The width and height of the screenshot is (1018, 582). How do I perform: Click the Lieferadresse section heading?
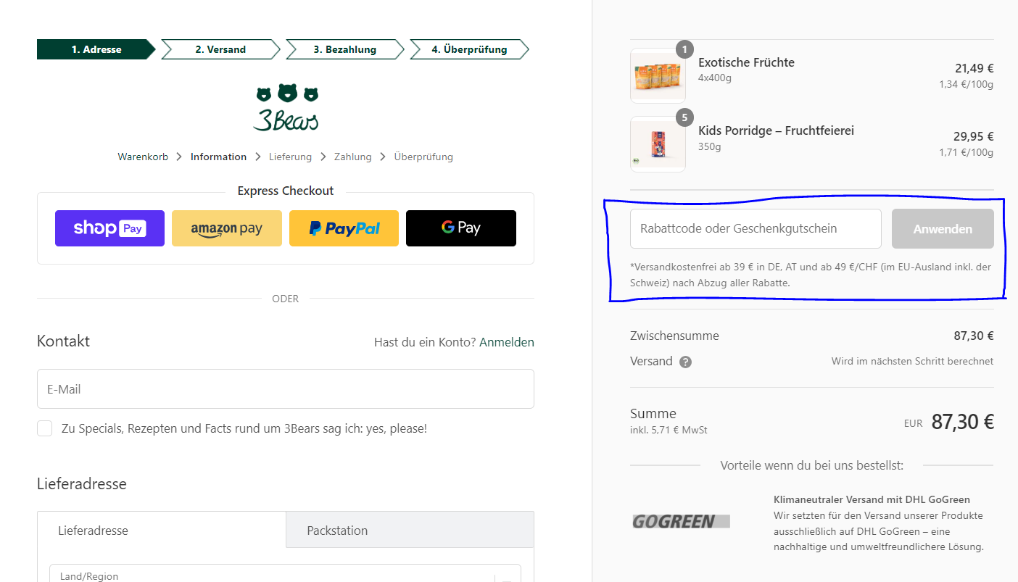click(x=82, y=483)
